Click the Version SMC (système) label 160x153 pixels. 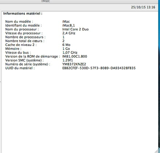(24, 60)
